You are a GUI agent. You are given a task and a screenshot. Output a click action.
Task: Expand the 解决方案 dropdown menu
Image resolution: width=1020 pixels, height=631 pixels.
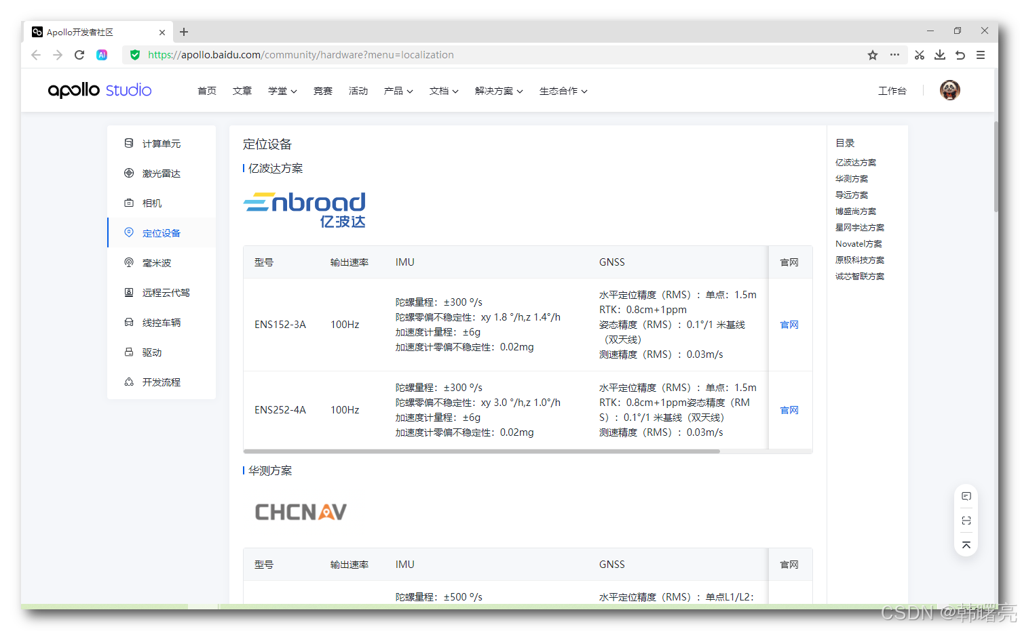[x=499, y=91]
